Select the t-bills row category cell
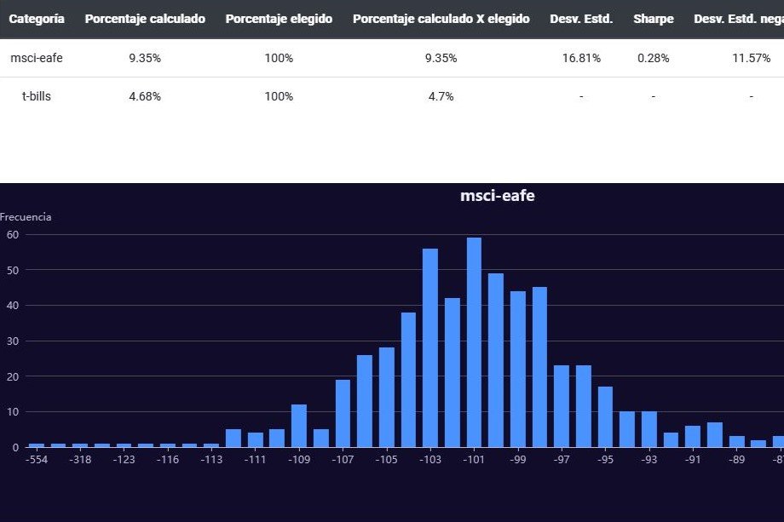This screenshot has width=784, height=522. (x=36, y=96)
